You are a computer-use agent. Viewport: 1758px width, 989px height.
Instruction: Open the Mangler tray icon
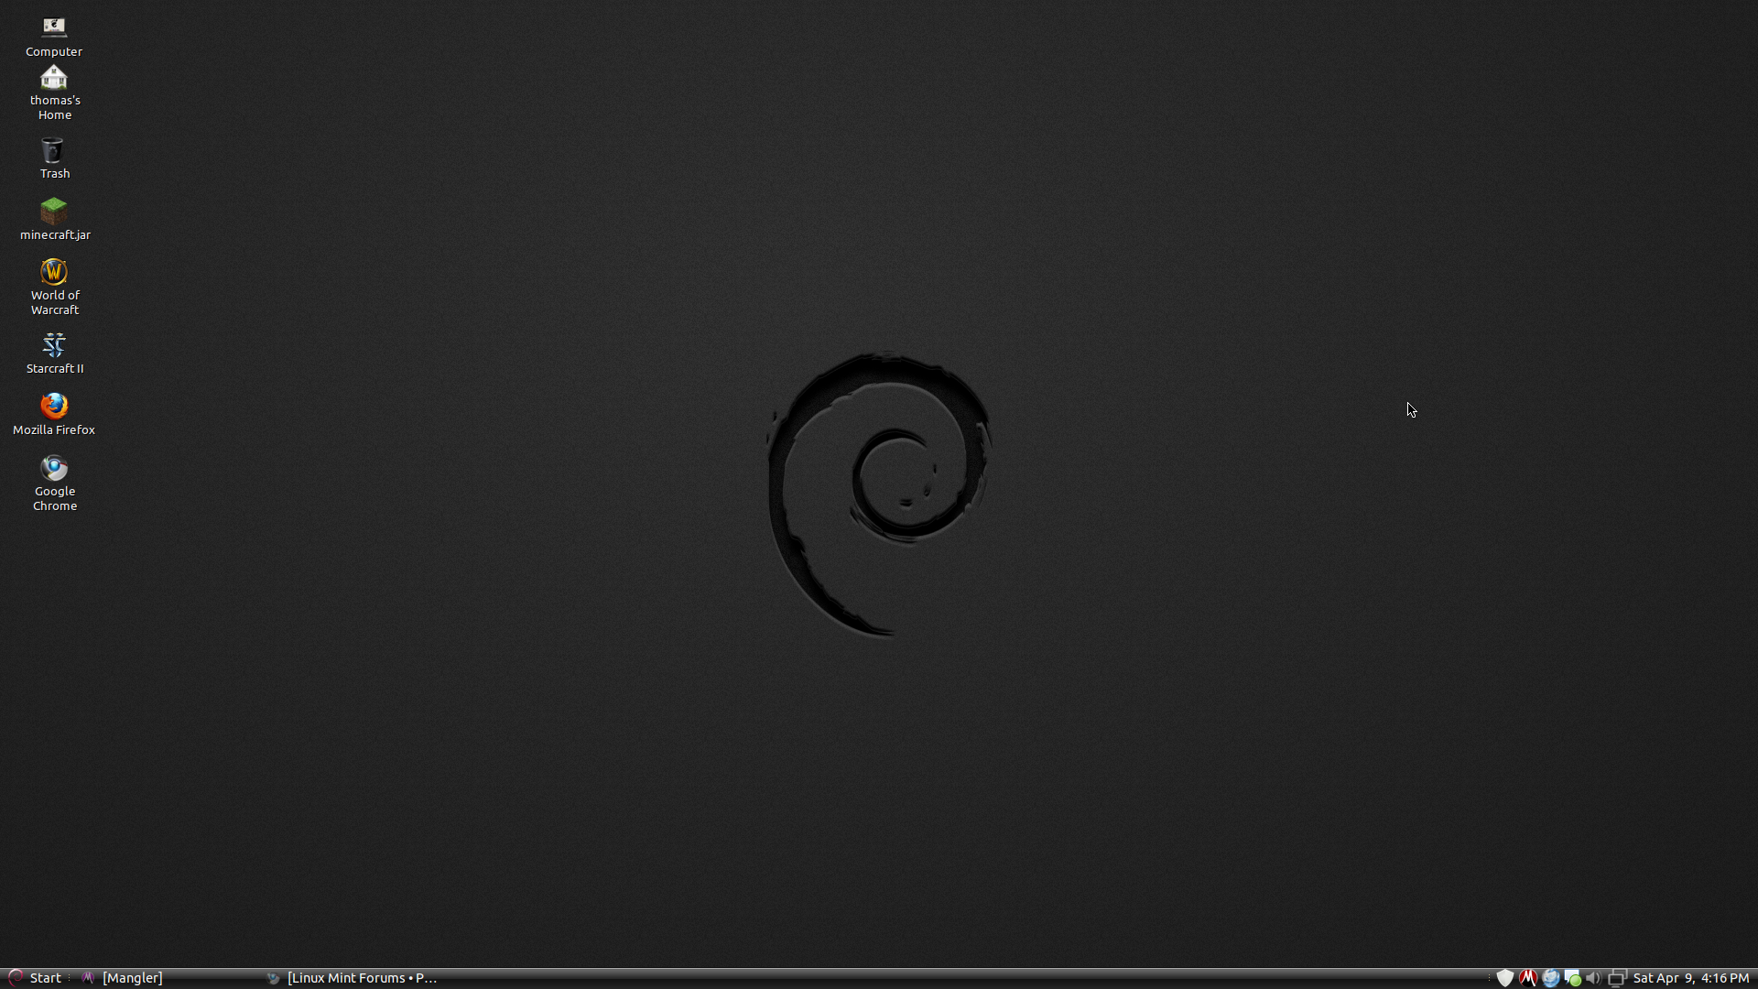coord(1527,978)
